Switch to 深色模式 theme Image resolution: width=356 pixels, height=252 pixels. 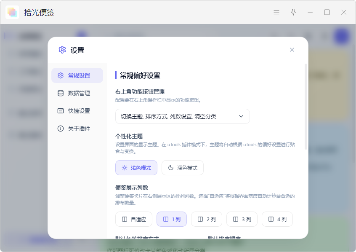183,168
